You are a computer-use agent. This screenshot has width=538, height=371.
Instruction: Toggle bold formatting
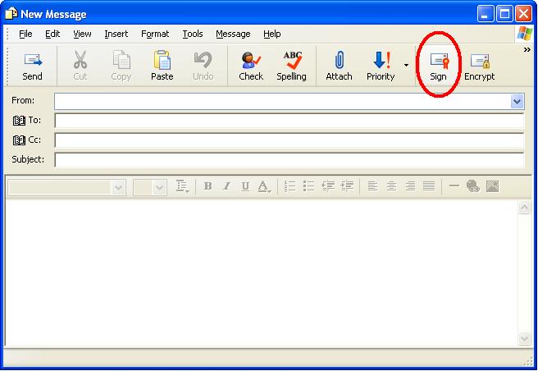pos(208,187)
